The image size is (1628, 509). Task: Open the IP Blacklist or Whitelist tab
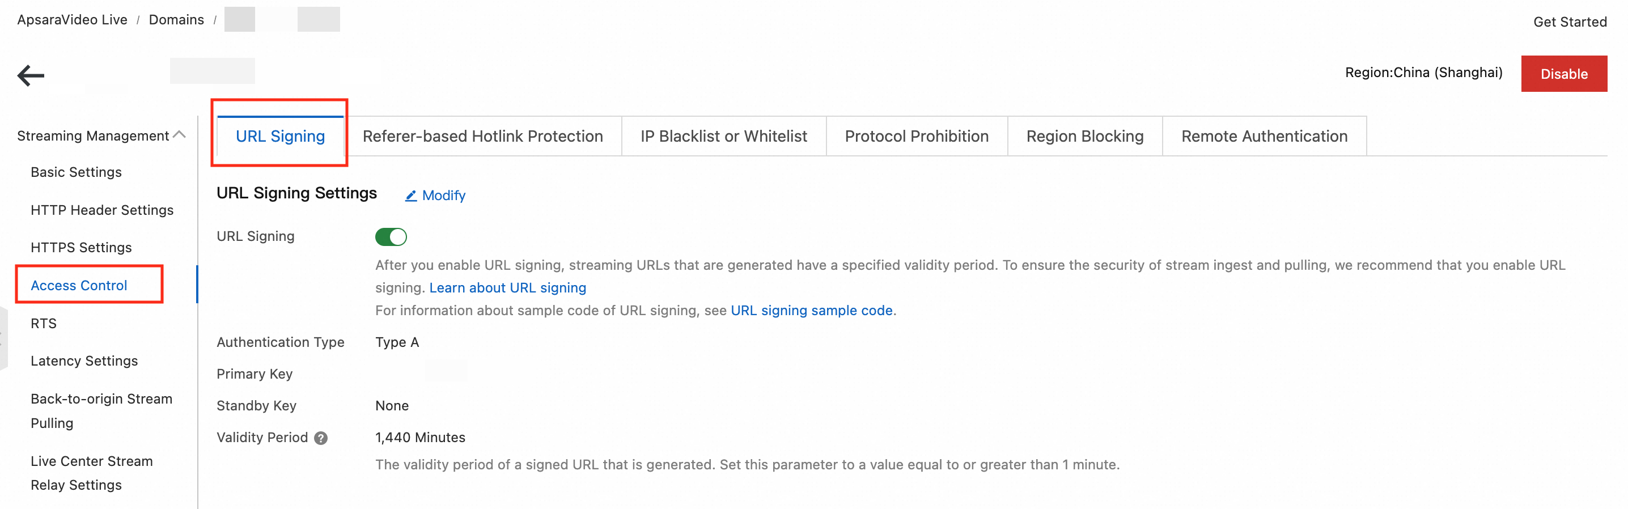[x=723, y=137]
